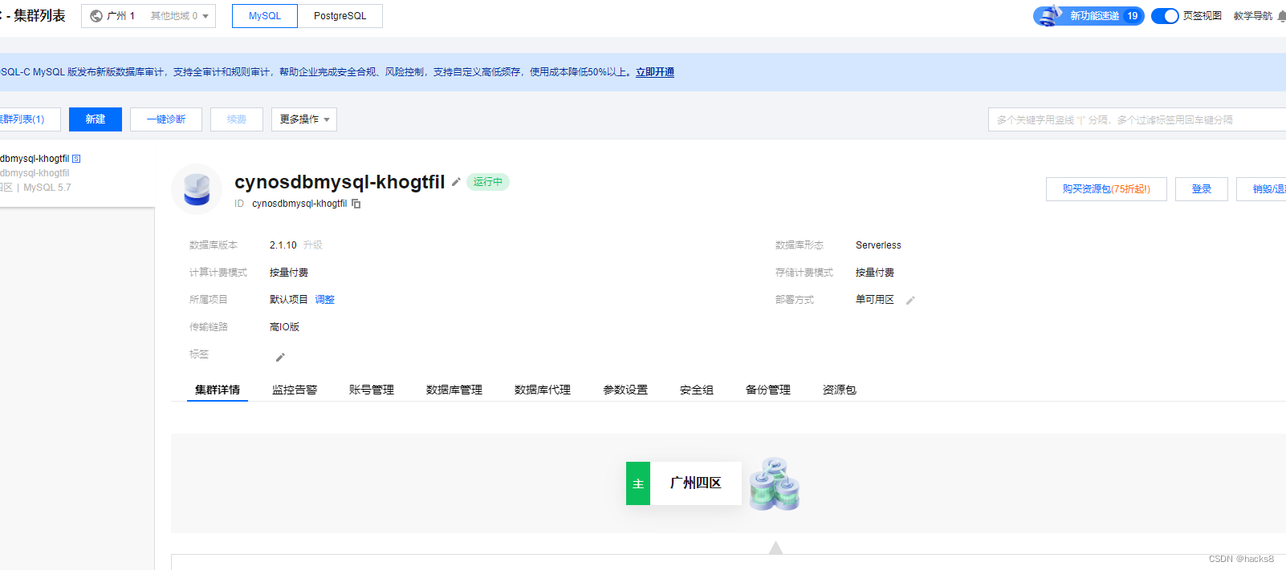The image size is (1286, 570).
Task: Click 购买资源包(75折起!) button
Action: [1106, 189]
